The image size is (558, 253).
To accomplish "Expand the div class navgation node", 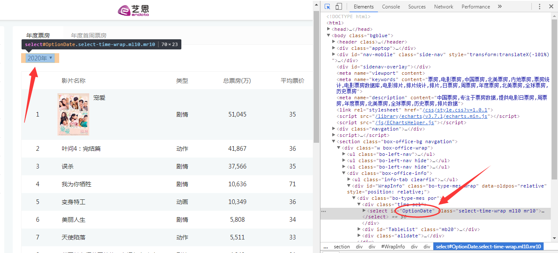I will point(334,129).
